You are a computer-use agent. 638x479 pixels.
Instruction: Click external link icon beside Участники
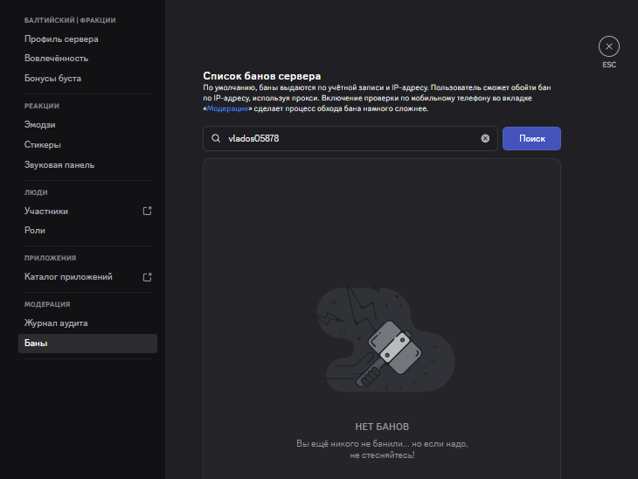tap(147, 211)
